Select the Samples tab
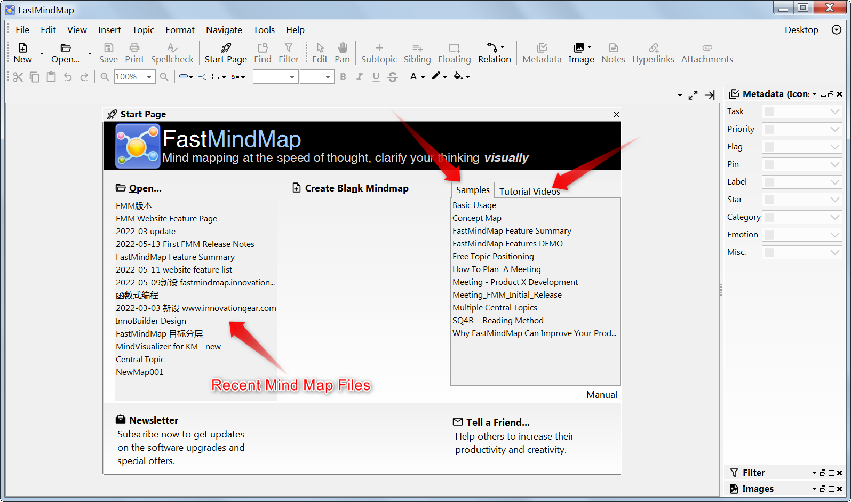 coord(473,190)
